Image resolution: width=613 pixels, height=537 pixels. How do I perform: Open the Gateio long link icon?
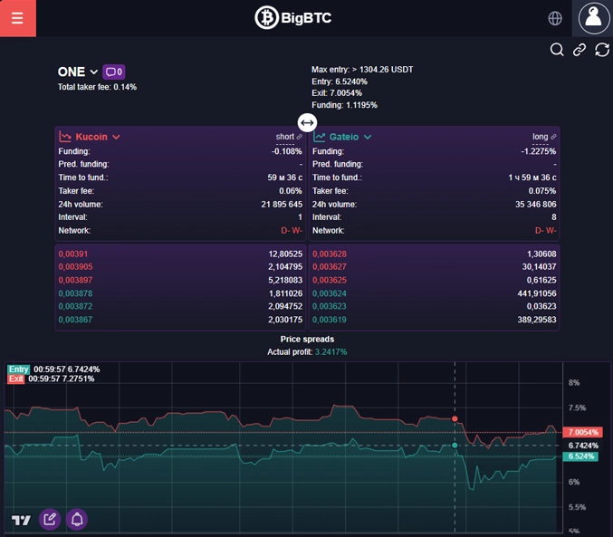pos(553,137)
